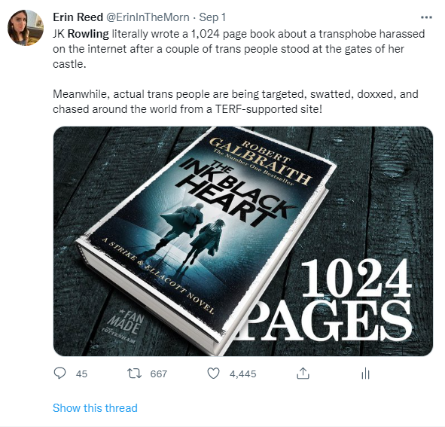The image size is (445, 427).
Task: Open the share upload icon
Action: [x=303, y=374]
